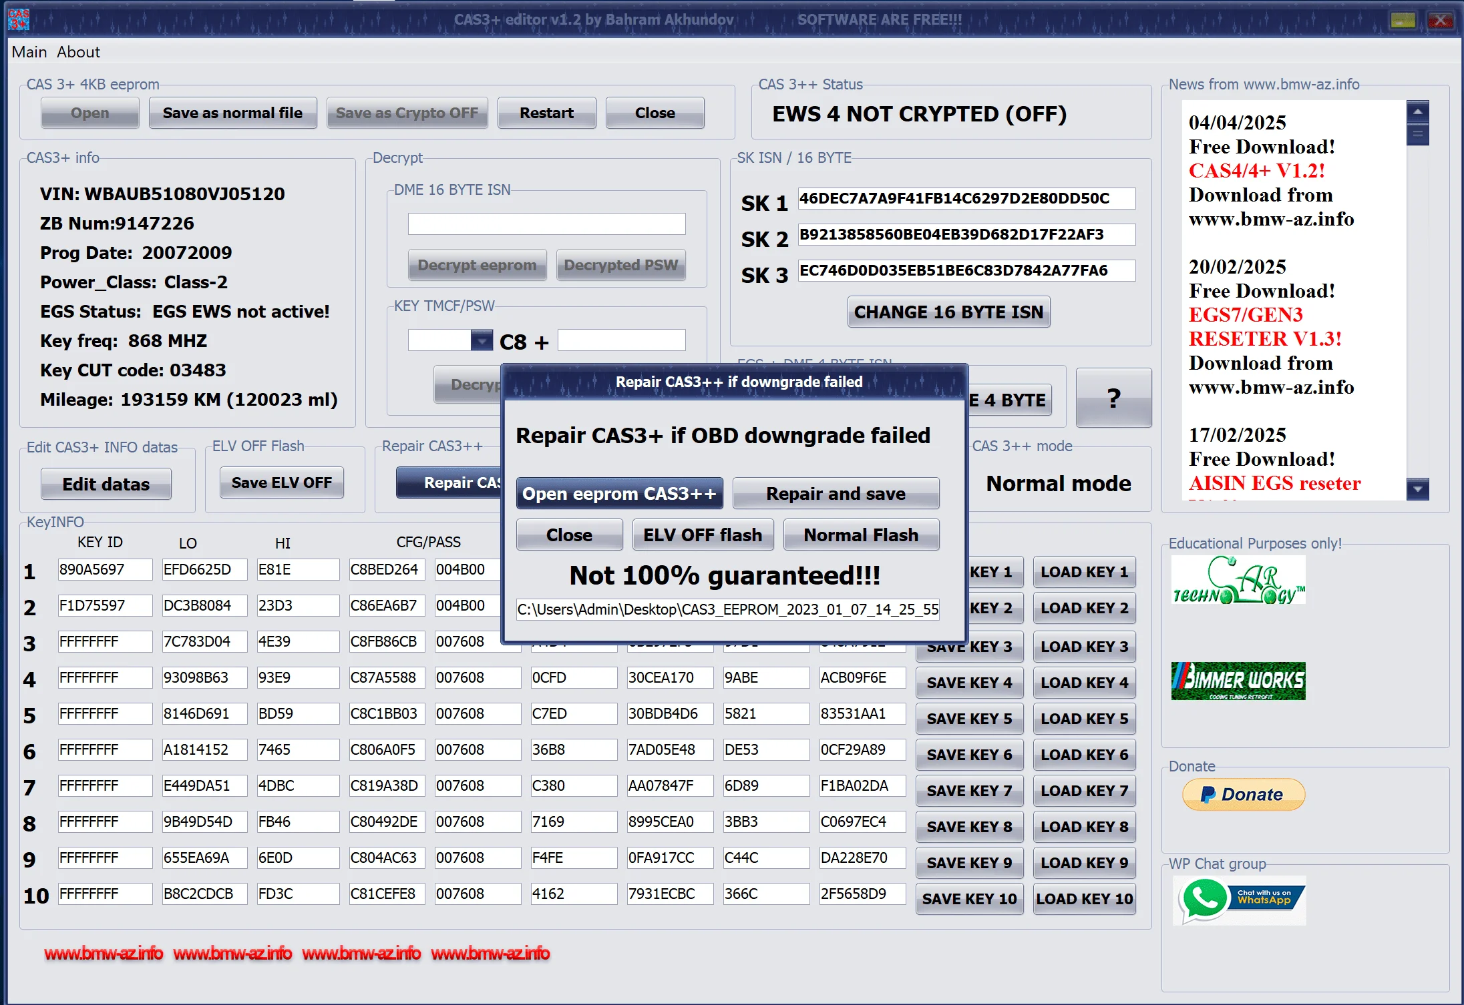This screenshot has height=1005, width=1464.
Task: Click SAVE KEY 4 button
Action: coord(969,683)
